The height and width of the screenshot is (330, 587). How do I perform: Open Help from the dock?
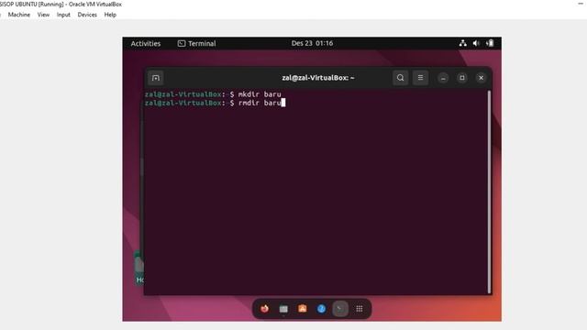pyautogui.click(x=321, y=309)
